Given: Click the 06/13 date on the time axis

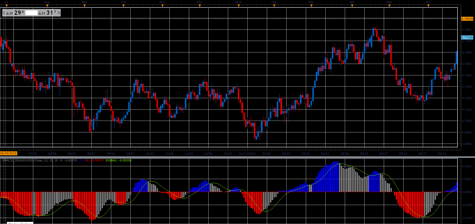Looking at the screenshot, I should [442, 154].
